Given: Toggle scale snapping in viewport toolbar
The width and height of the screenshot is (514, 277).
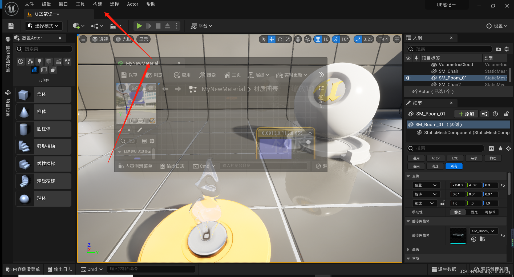Looking at the screenshot, I should coord(358,39).
